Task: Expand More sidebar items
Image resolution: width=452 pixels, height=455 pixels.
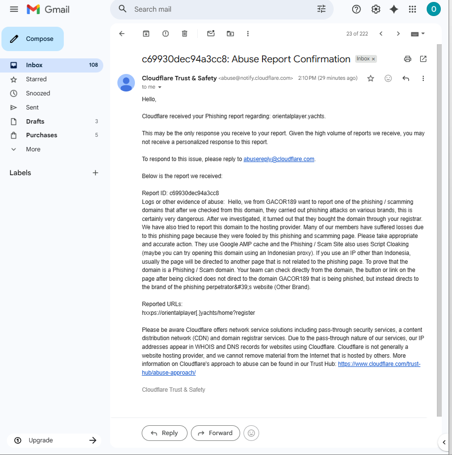Action: [x=52, y=149]
